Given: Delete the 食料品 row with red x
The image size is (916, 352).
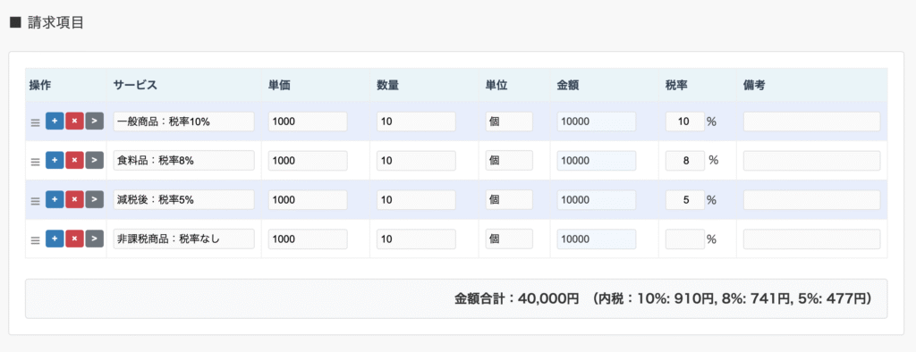Looking at the screenshot, I should [74, 160].
